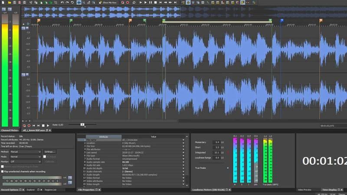The height and width of the screenshot is (195, 347).
Task: Click the Crop tool icon in toolbar
Action: (56, 3)
